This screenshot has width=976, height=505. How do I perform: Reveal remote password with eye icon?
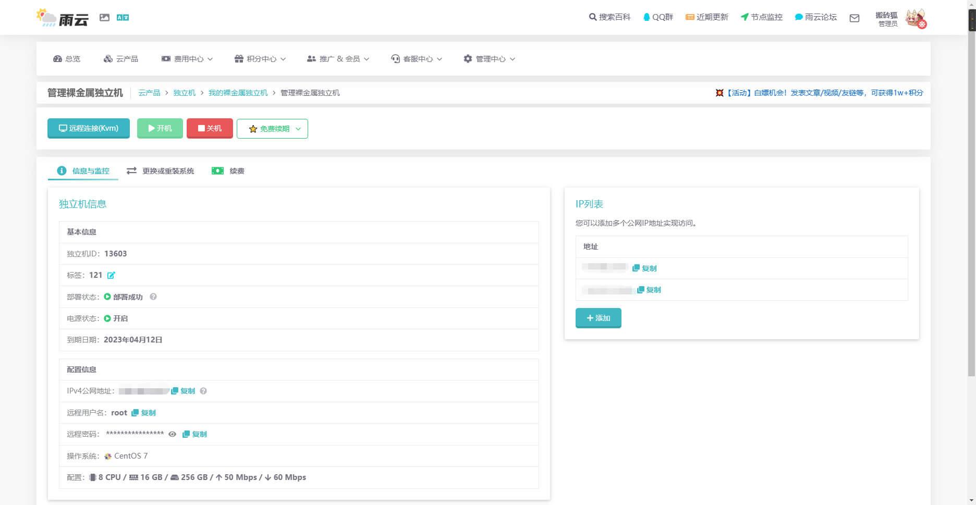[x=172, y=434]
